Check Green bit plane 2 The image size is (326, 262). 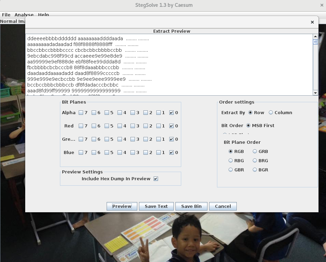click(145, 139)
